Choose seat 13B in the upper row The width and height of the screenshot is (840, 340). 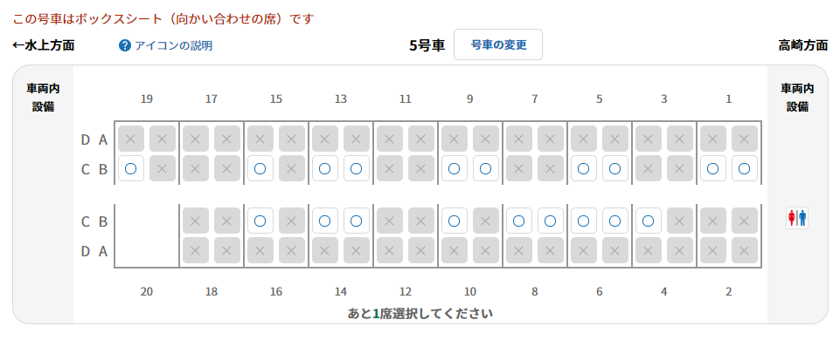pos(357,169)
